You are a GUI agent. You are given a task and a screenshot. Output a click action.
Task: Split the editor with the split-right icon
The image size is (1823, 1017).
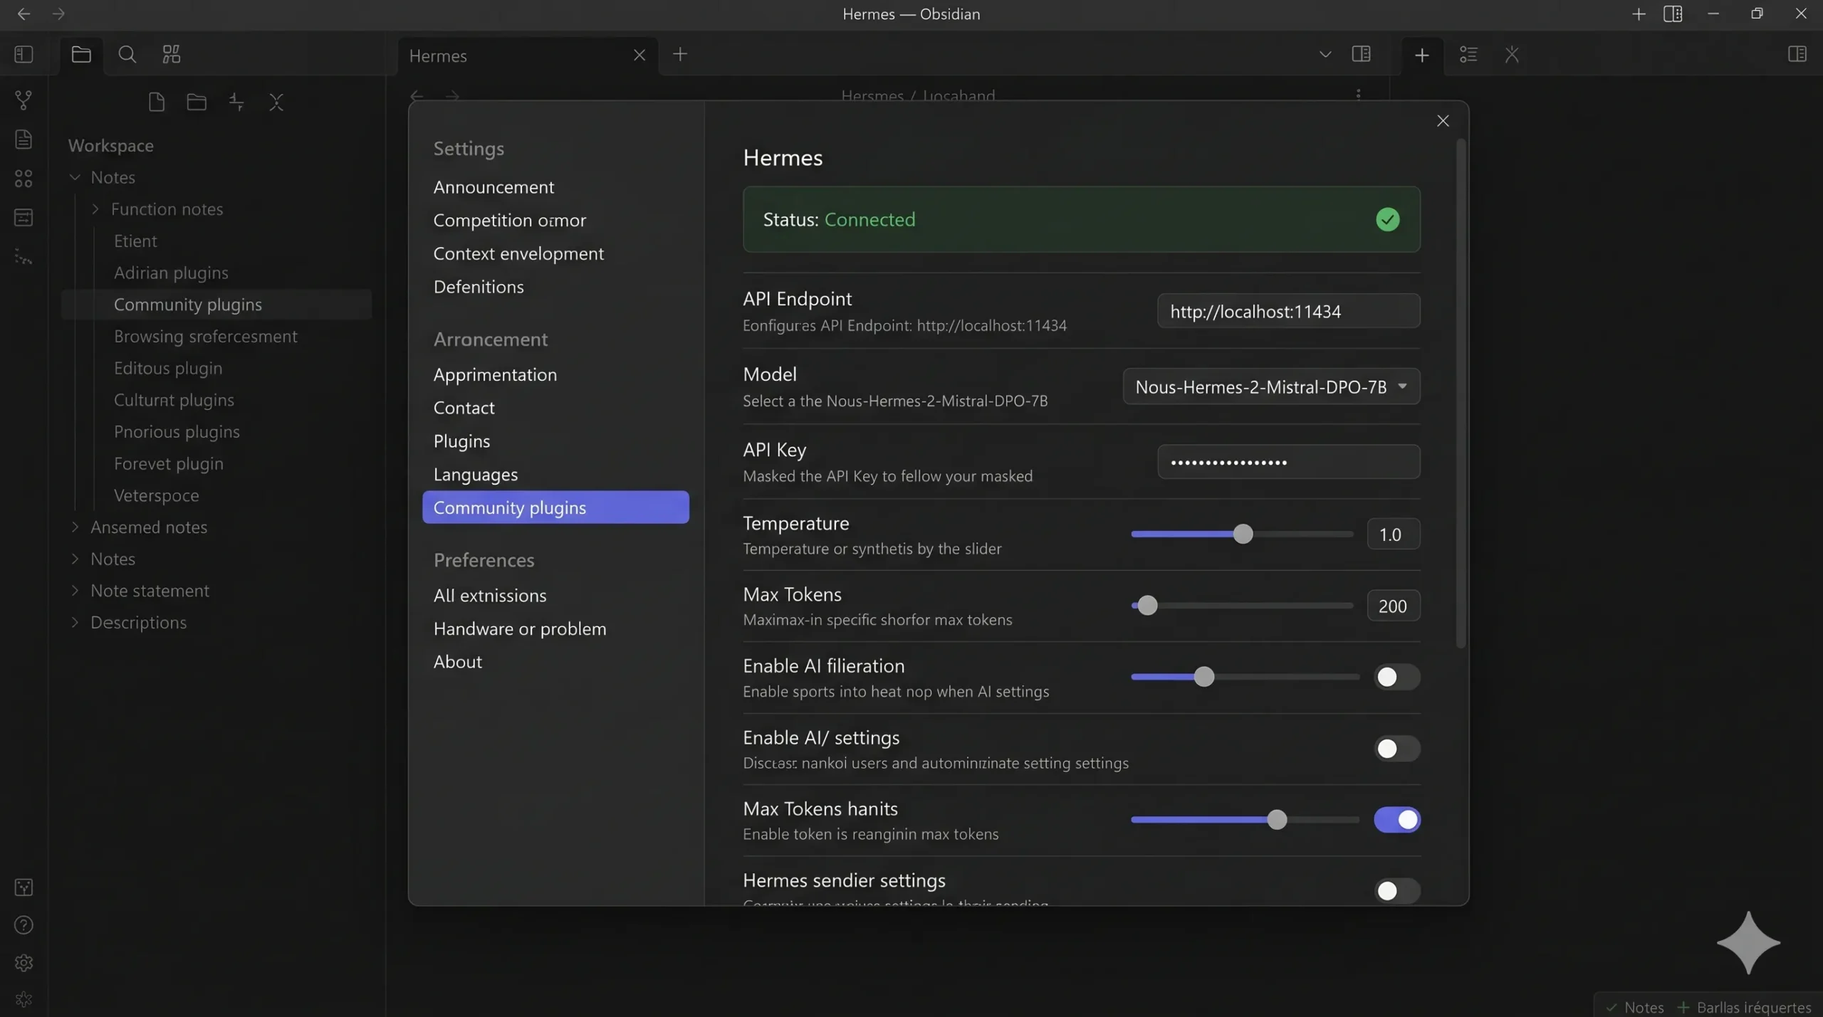pos(1361,54)
